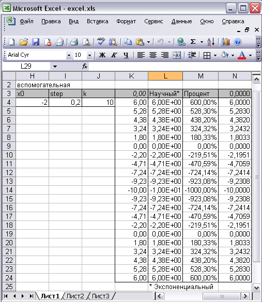Click the New workbook icon

[x=12, y=42]
